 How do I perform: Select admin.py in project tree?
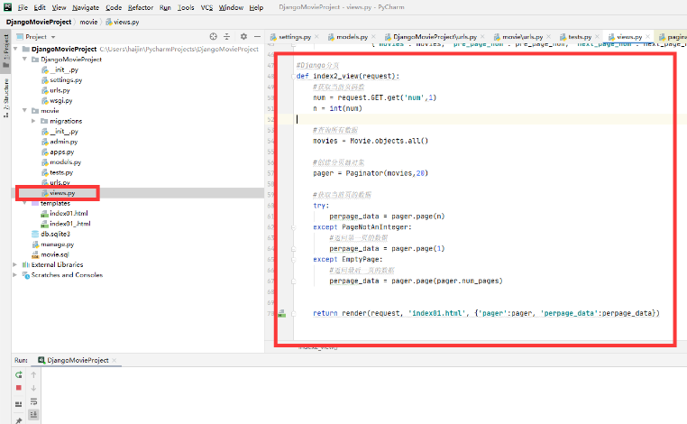[x=60, y=142]
